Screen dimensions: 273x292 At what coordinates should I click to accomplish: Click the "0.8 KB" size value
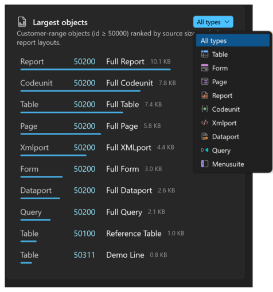point(158,255)
